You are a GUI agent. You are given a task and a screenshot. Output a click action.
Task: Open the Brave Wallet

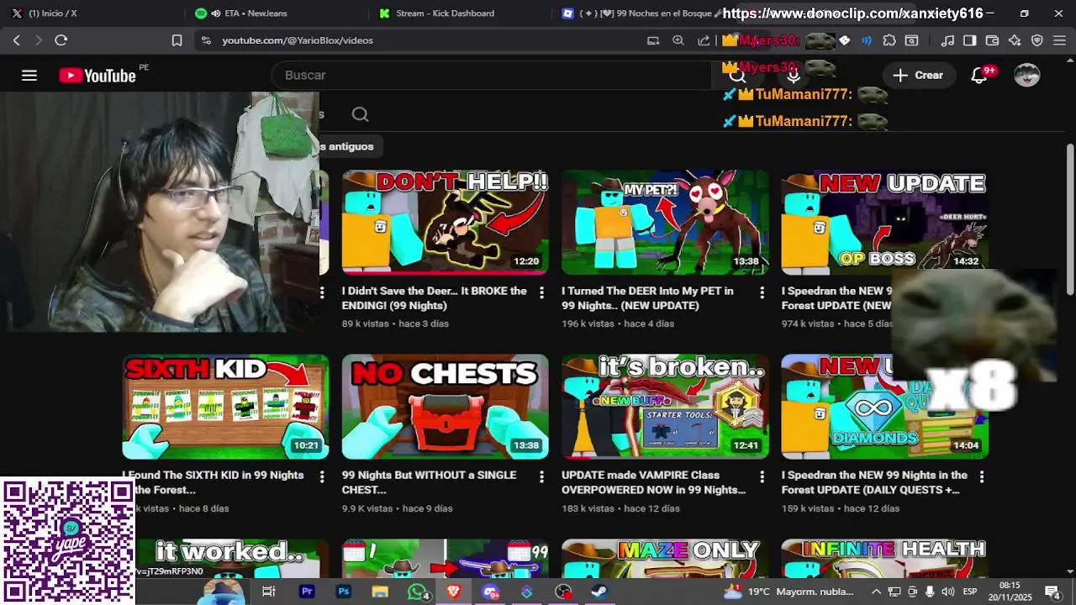click(x=992, y=40)
